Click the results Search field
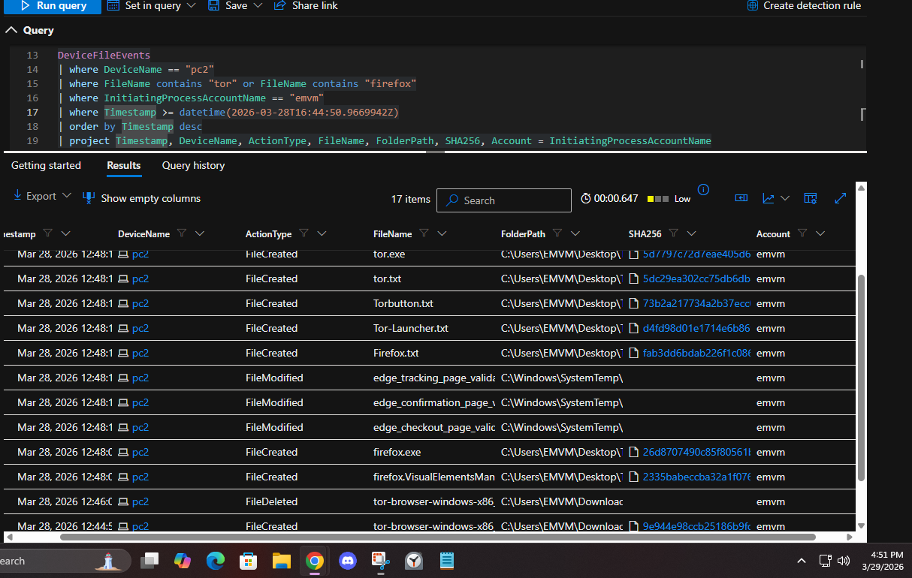The image size is (912, 578). pos(511,200)
